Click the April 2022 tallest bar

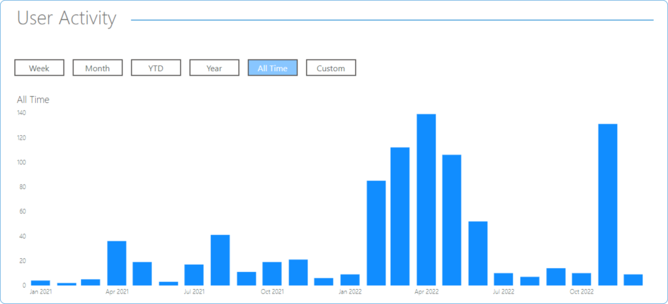point(426,200)
